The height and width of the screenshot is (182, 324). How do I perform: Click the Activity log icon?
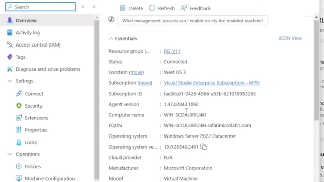click(x=10, y=32)
